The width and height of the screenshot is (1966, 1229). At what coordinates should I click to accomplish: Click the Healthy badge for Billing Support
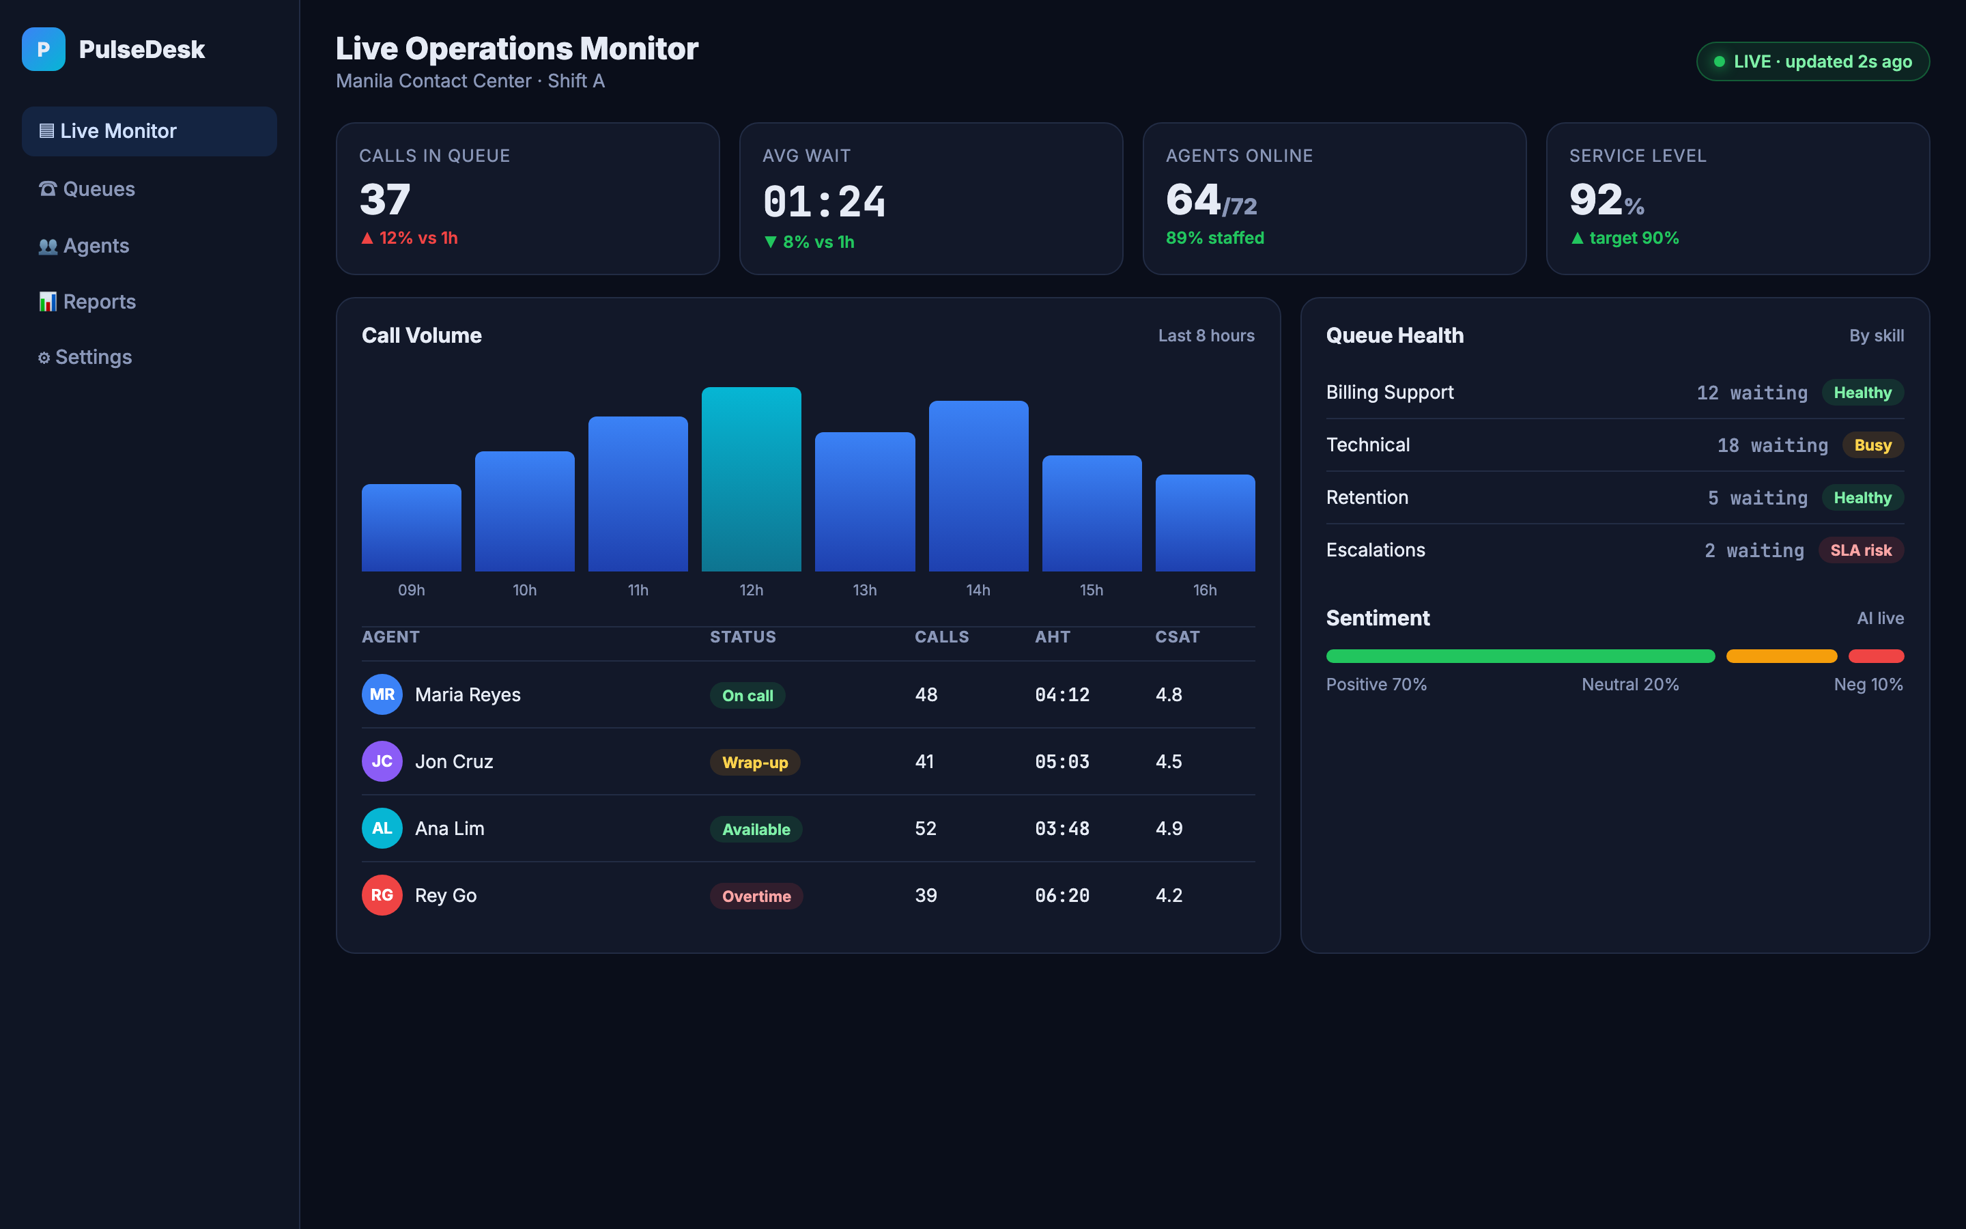(x=1862, y=393)
